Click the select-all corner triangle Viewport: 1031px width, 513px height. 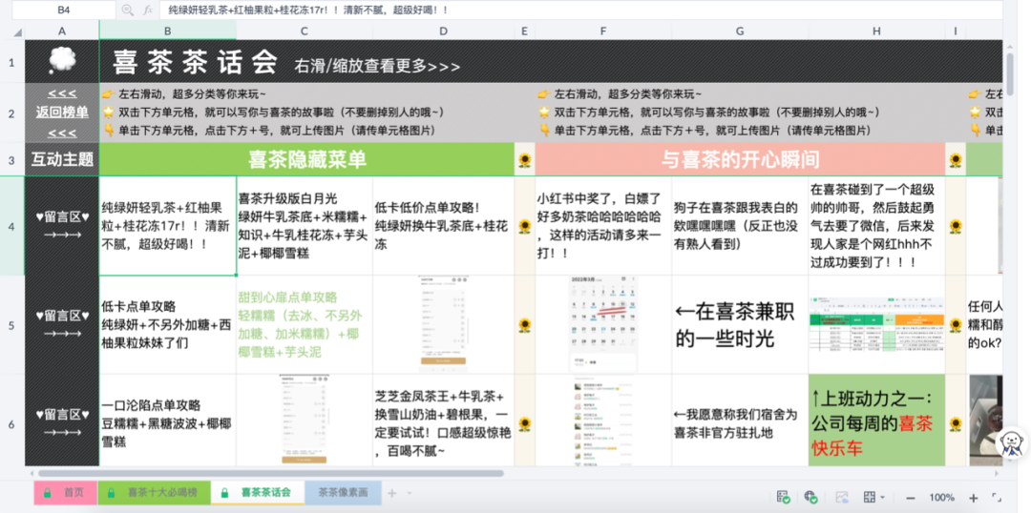(18, 31)
